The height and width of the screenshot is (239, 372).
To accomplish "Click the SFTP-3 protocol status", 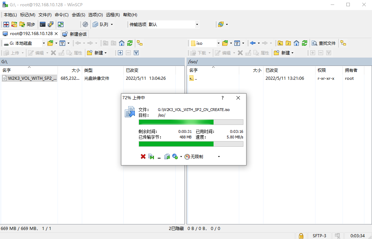I will pyautogui.click(x=319, y=236).
